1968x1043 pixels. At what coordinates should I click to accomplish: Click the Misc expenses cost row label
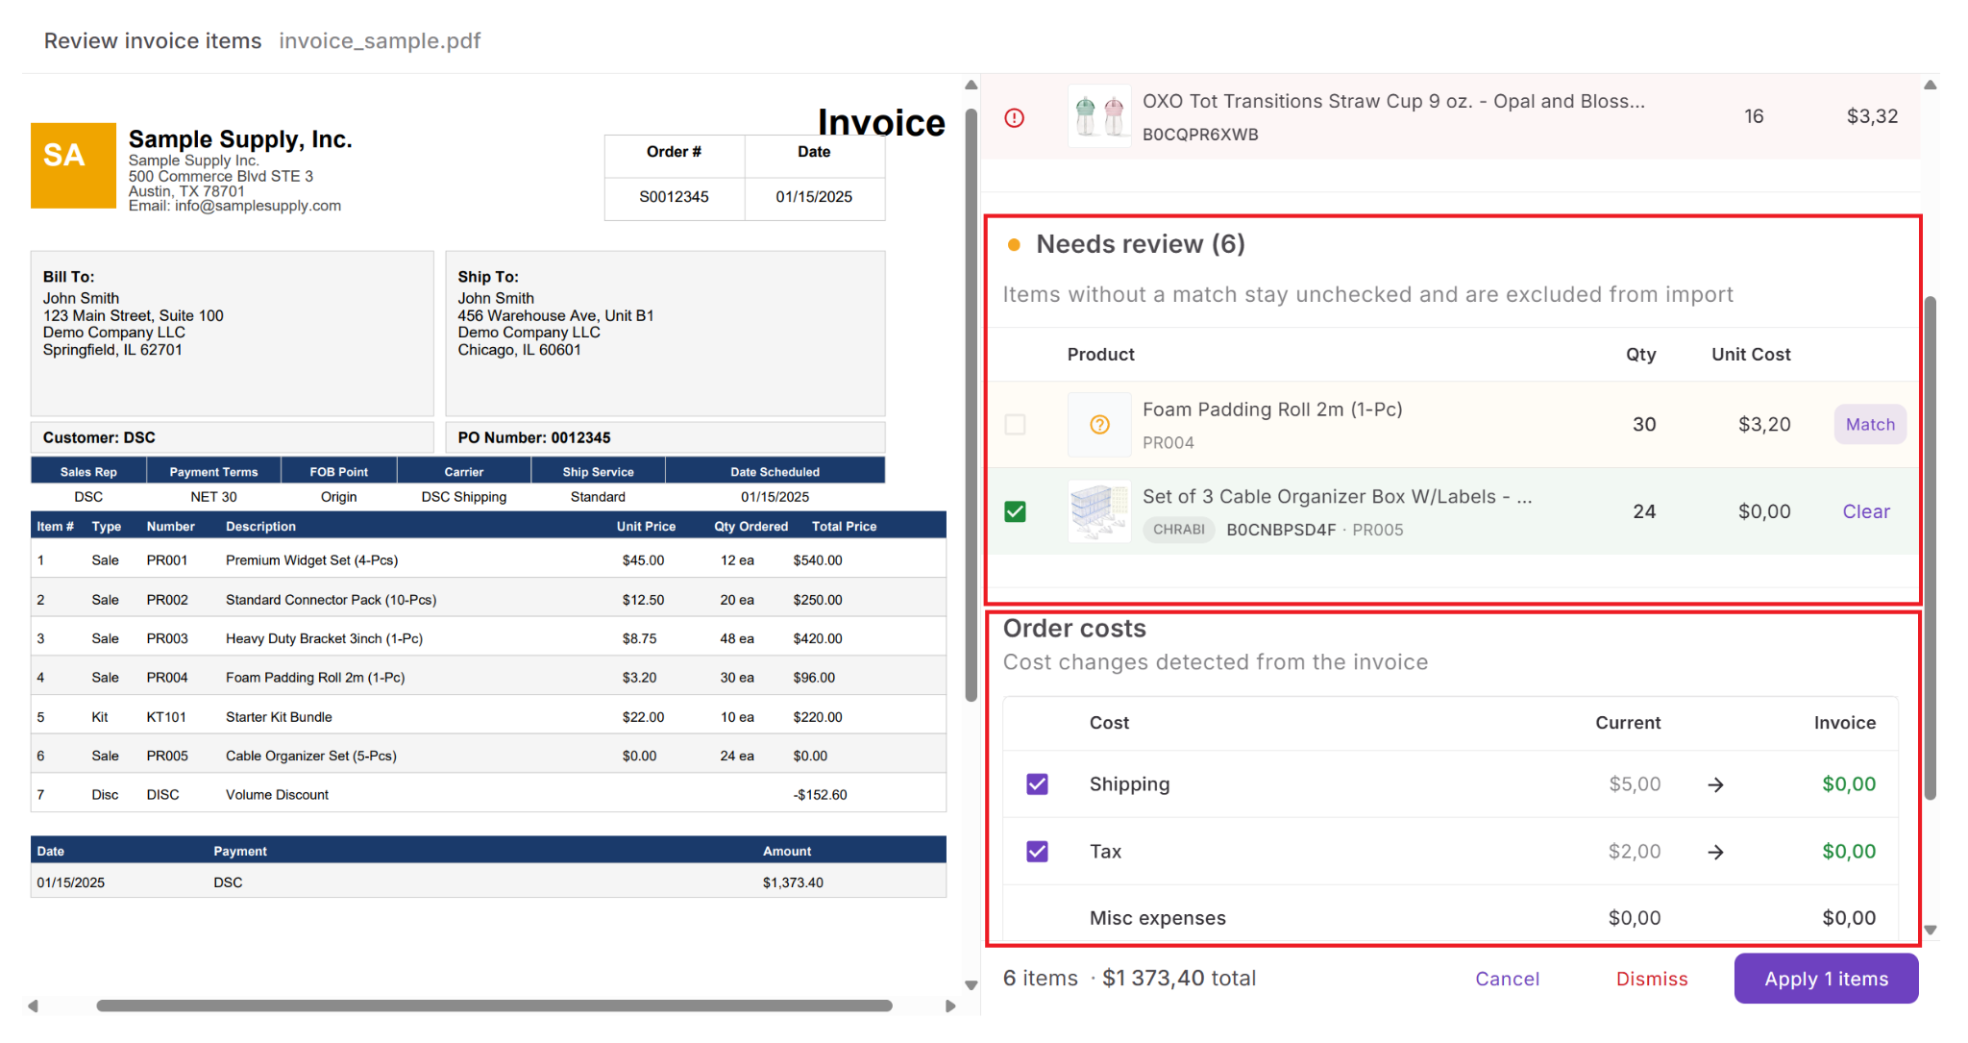pyautogui.click(x=1157, y=918)
